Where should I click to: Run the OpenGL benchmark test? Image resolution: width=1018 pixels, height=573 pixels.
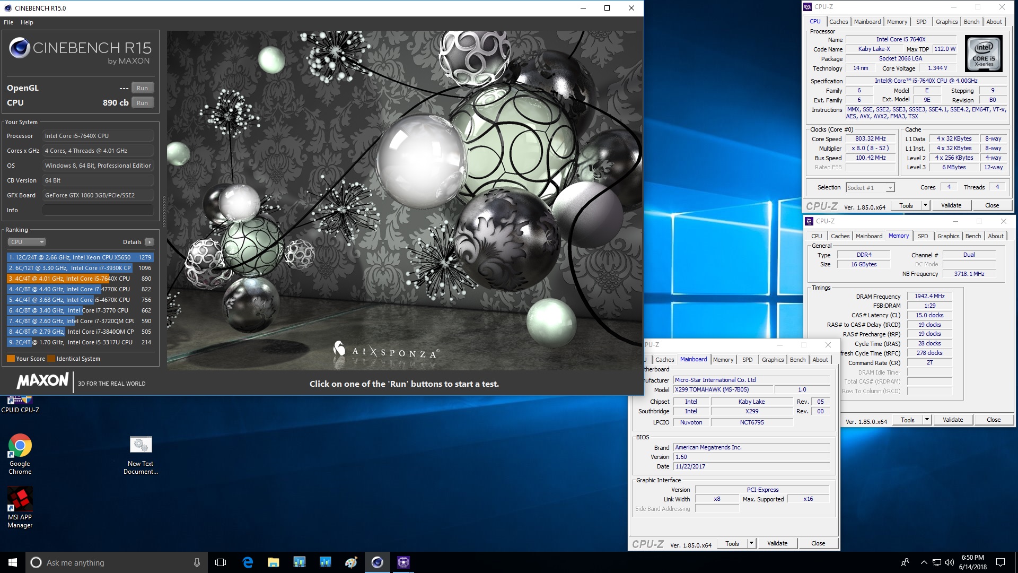(142, 88)
